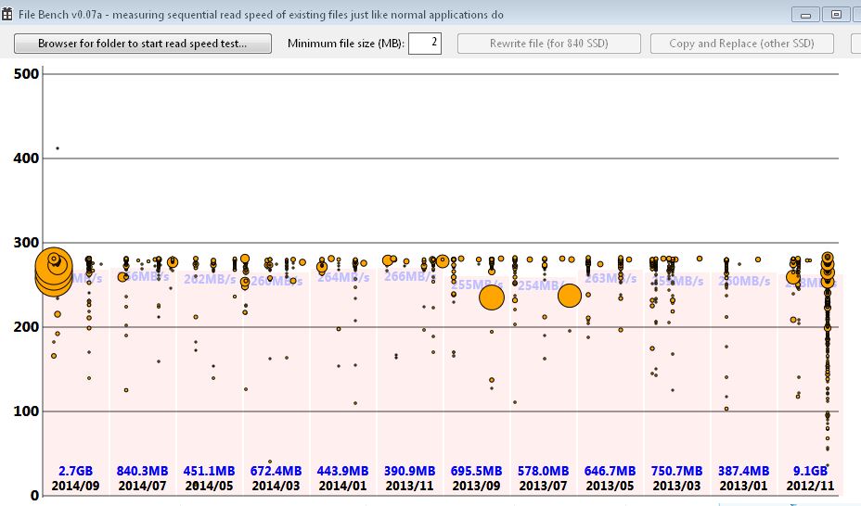Click the 266MB/s average label in 2013/11
Image resolution: width=861 pixels, height=506 pixels.
[408, 276]
